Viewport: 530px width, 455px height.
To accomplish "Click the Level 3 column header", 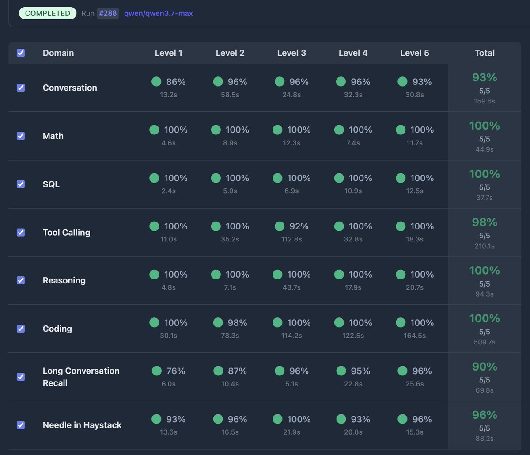I will click(291, 53).
